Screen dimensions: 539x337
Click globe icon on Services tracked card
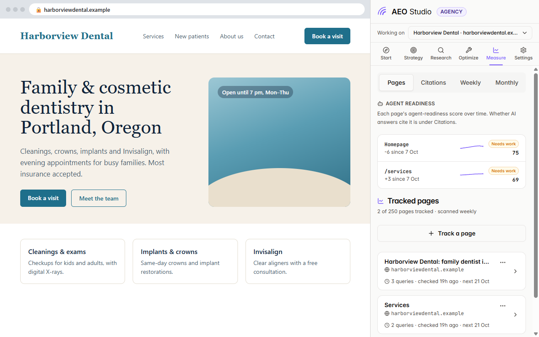pos(387,313)
